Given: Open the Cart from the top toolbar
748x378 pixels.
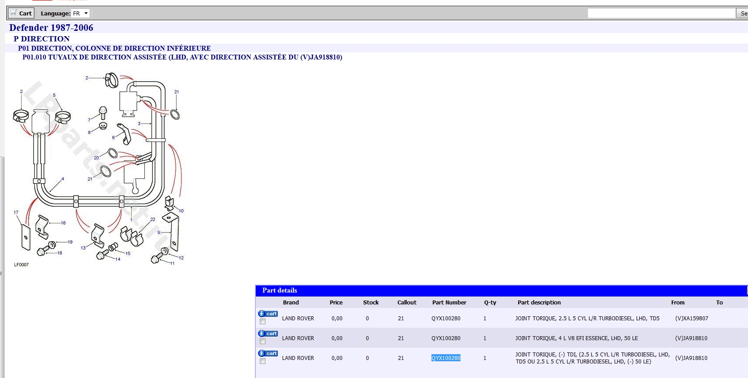Looking at the screenshot, I should [x=21, y=13].
